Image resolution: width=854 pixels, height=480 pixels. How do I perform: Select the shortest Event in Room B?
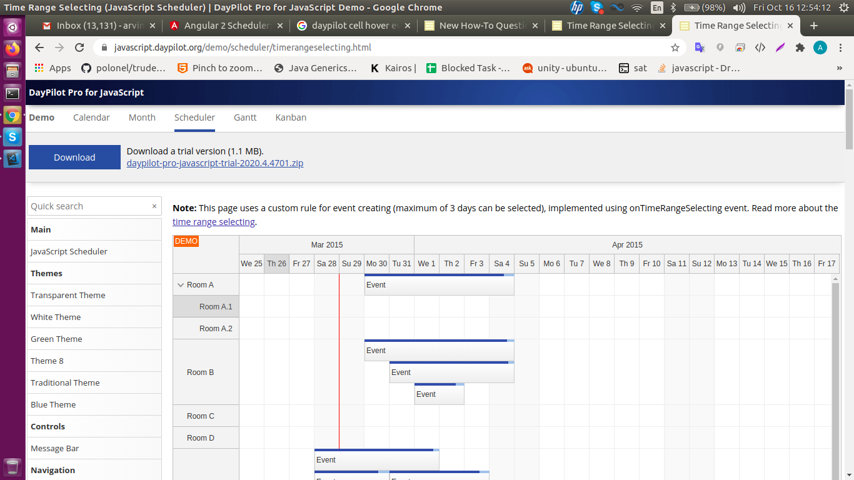point(439,394)
